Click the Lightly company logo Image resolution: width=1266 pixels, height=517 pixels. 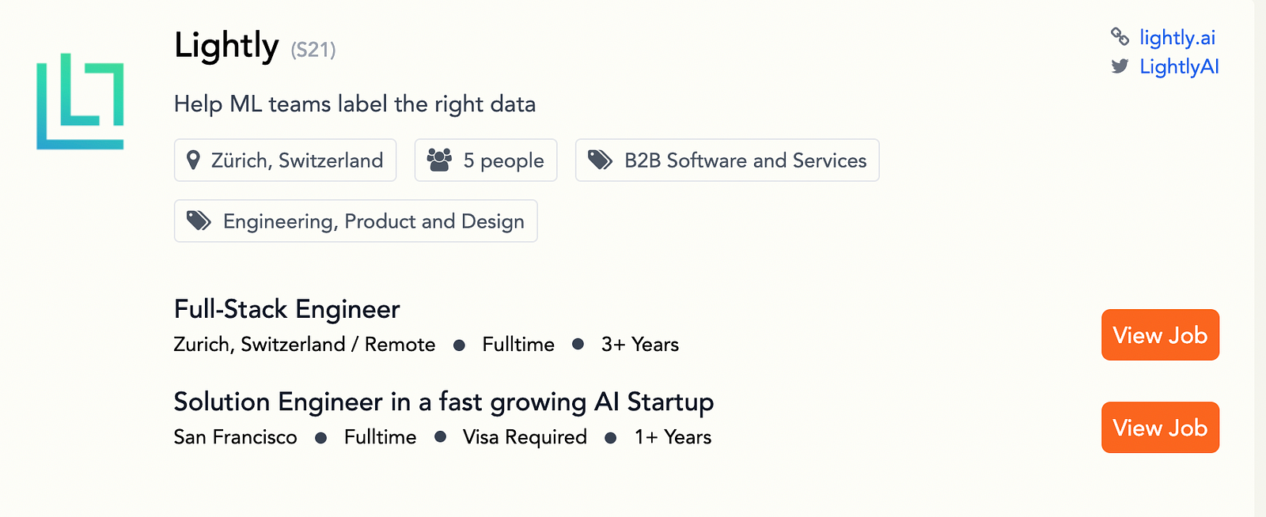(x=80, y=101)
